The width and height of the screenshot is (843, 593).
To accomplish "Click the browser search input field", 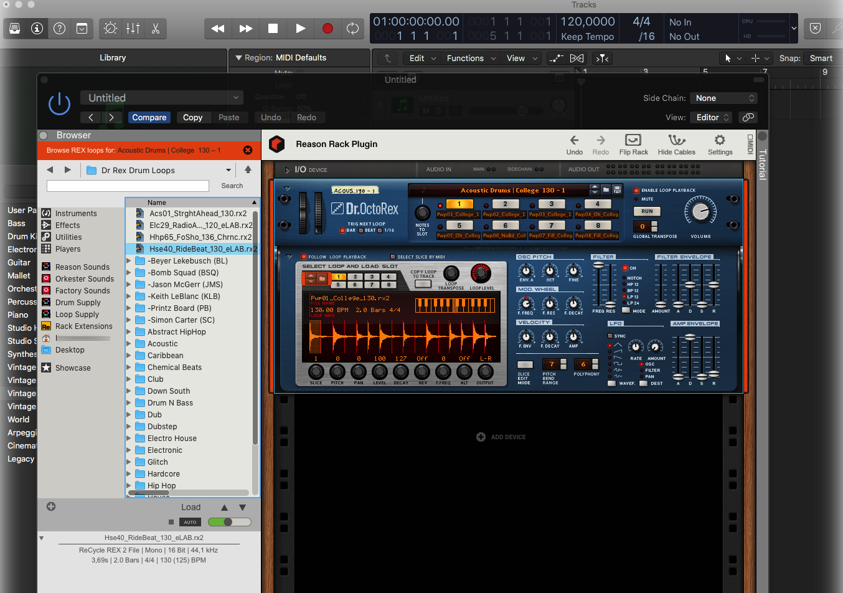I will [128, 186].
